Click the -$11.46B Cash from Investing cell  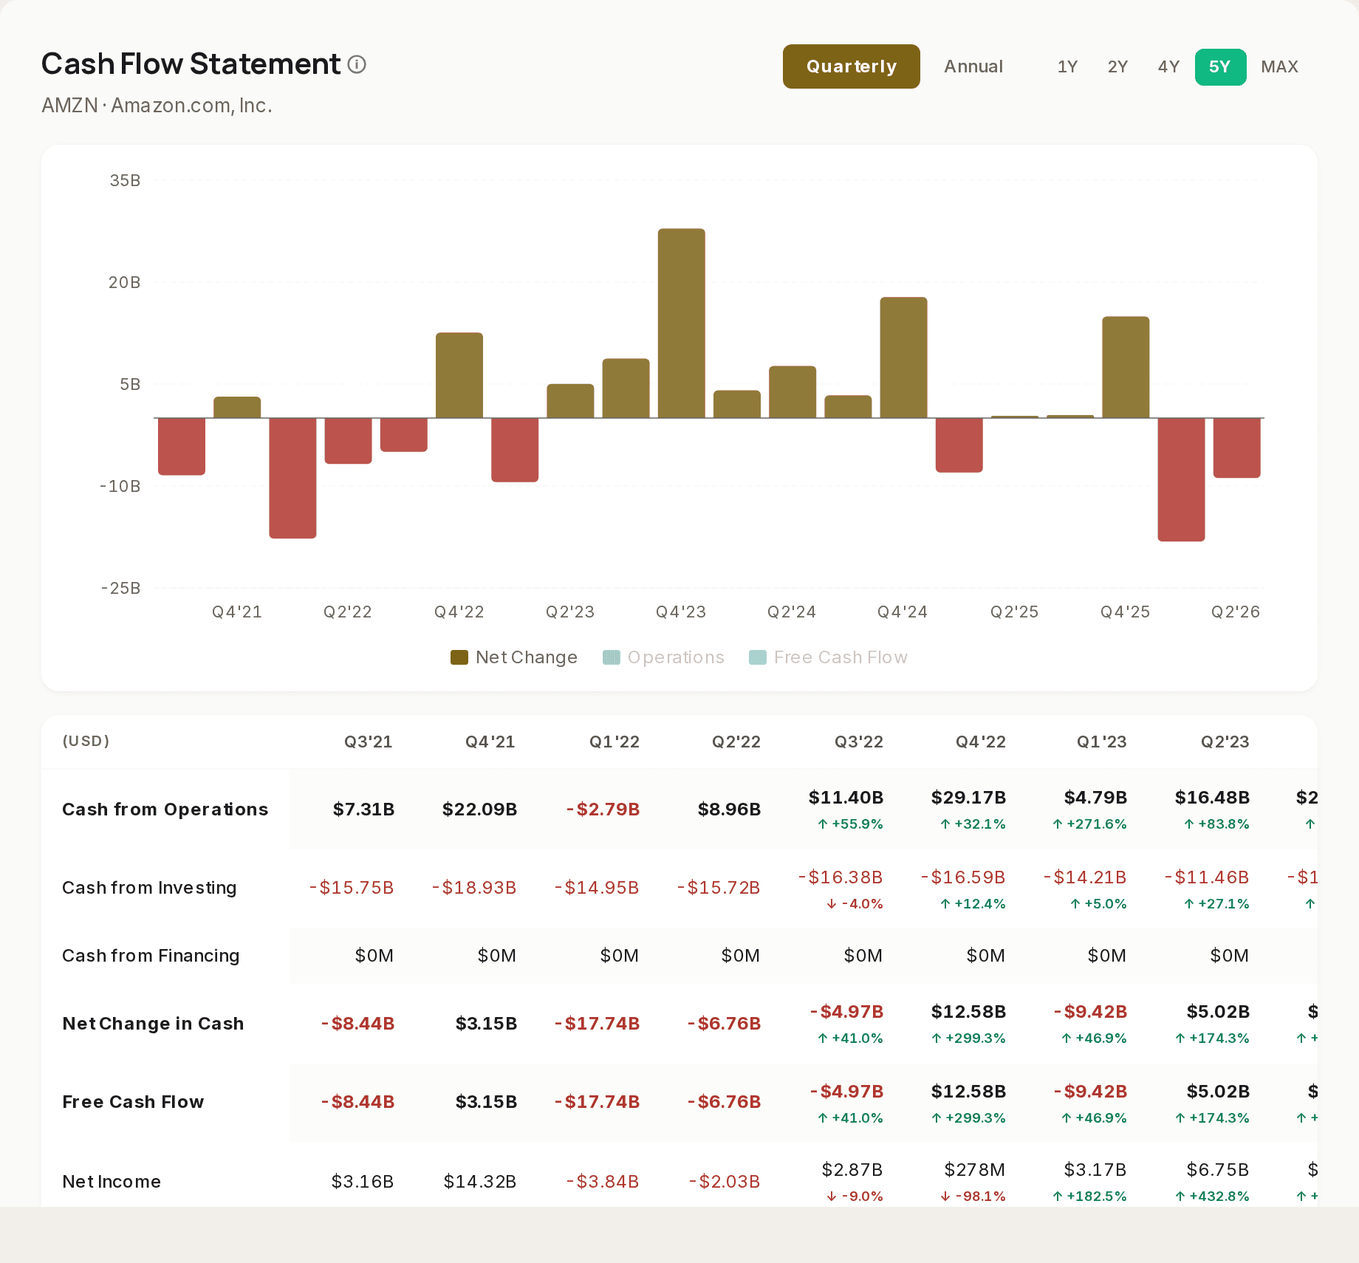click(x=1206, y=877)
